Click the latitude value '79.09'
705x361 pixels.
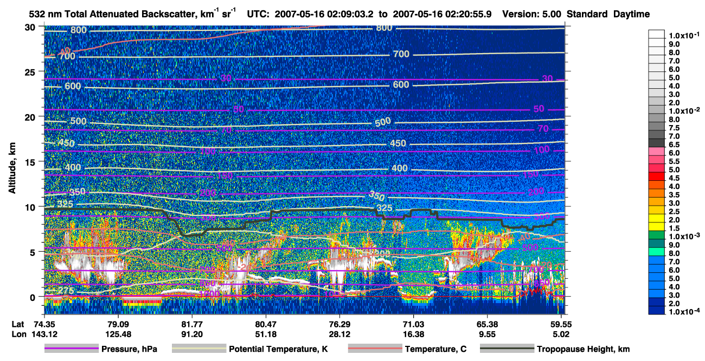click(118, 325)
